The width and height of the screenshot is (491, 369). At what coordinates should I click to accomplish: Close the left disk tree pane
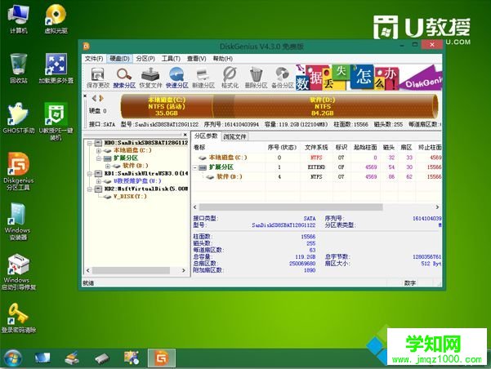click(185, 135)
